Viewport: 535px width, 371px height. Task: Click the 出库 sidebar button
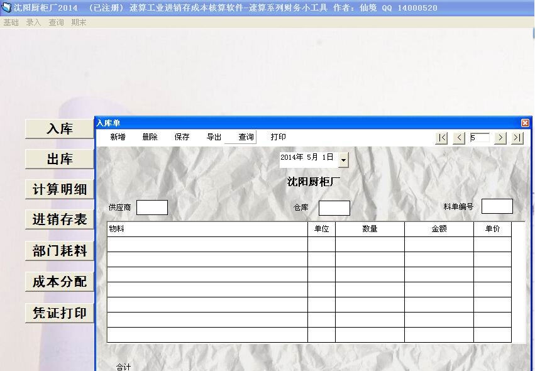coord(59,159)
